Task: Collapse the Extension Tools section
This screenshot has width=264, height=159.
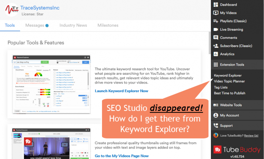Action: (232, 65)
